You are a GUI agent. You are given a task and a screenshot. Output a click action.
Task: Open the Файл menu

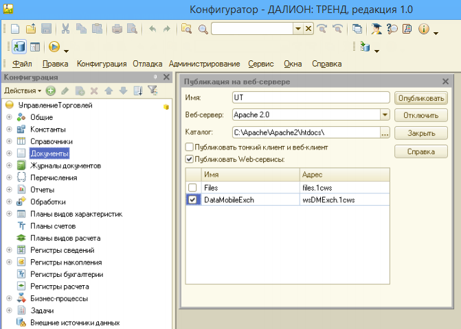23,64
